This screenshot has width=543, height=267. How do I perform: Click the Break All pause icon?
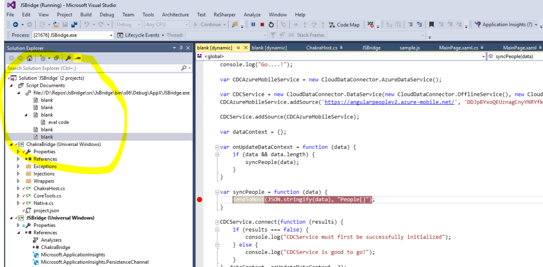[x=253, y=24]
